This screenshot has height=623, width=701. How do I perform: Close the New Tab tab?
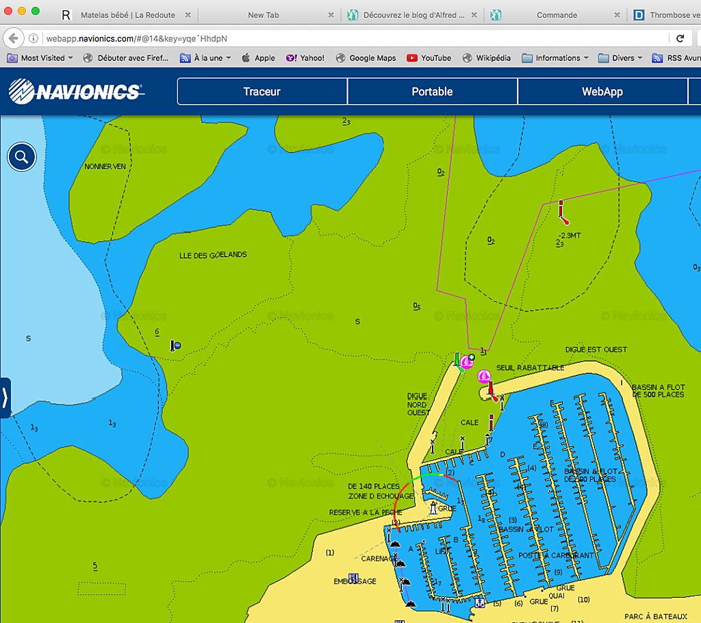331,15
